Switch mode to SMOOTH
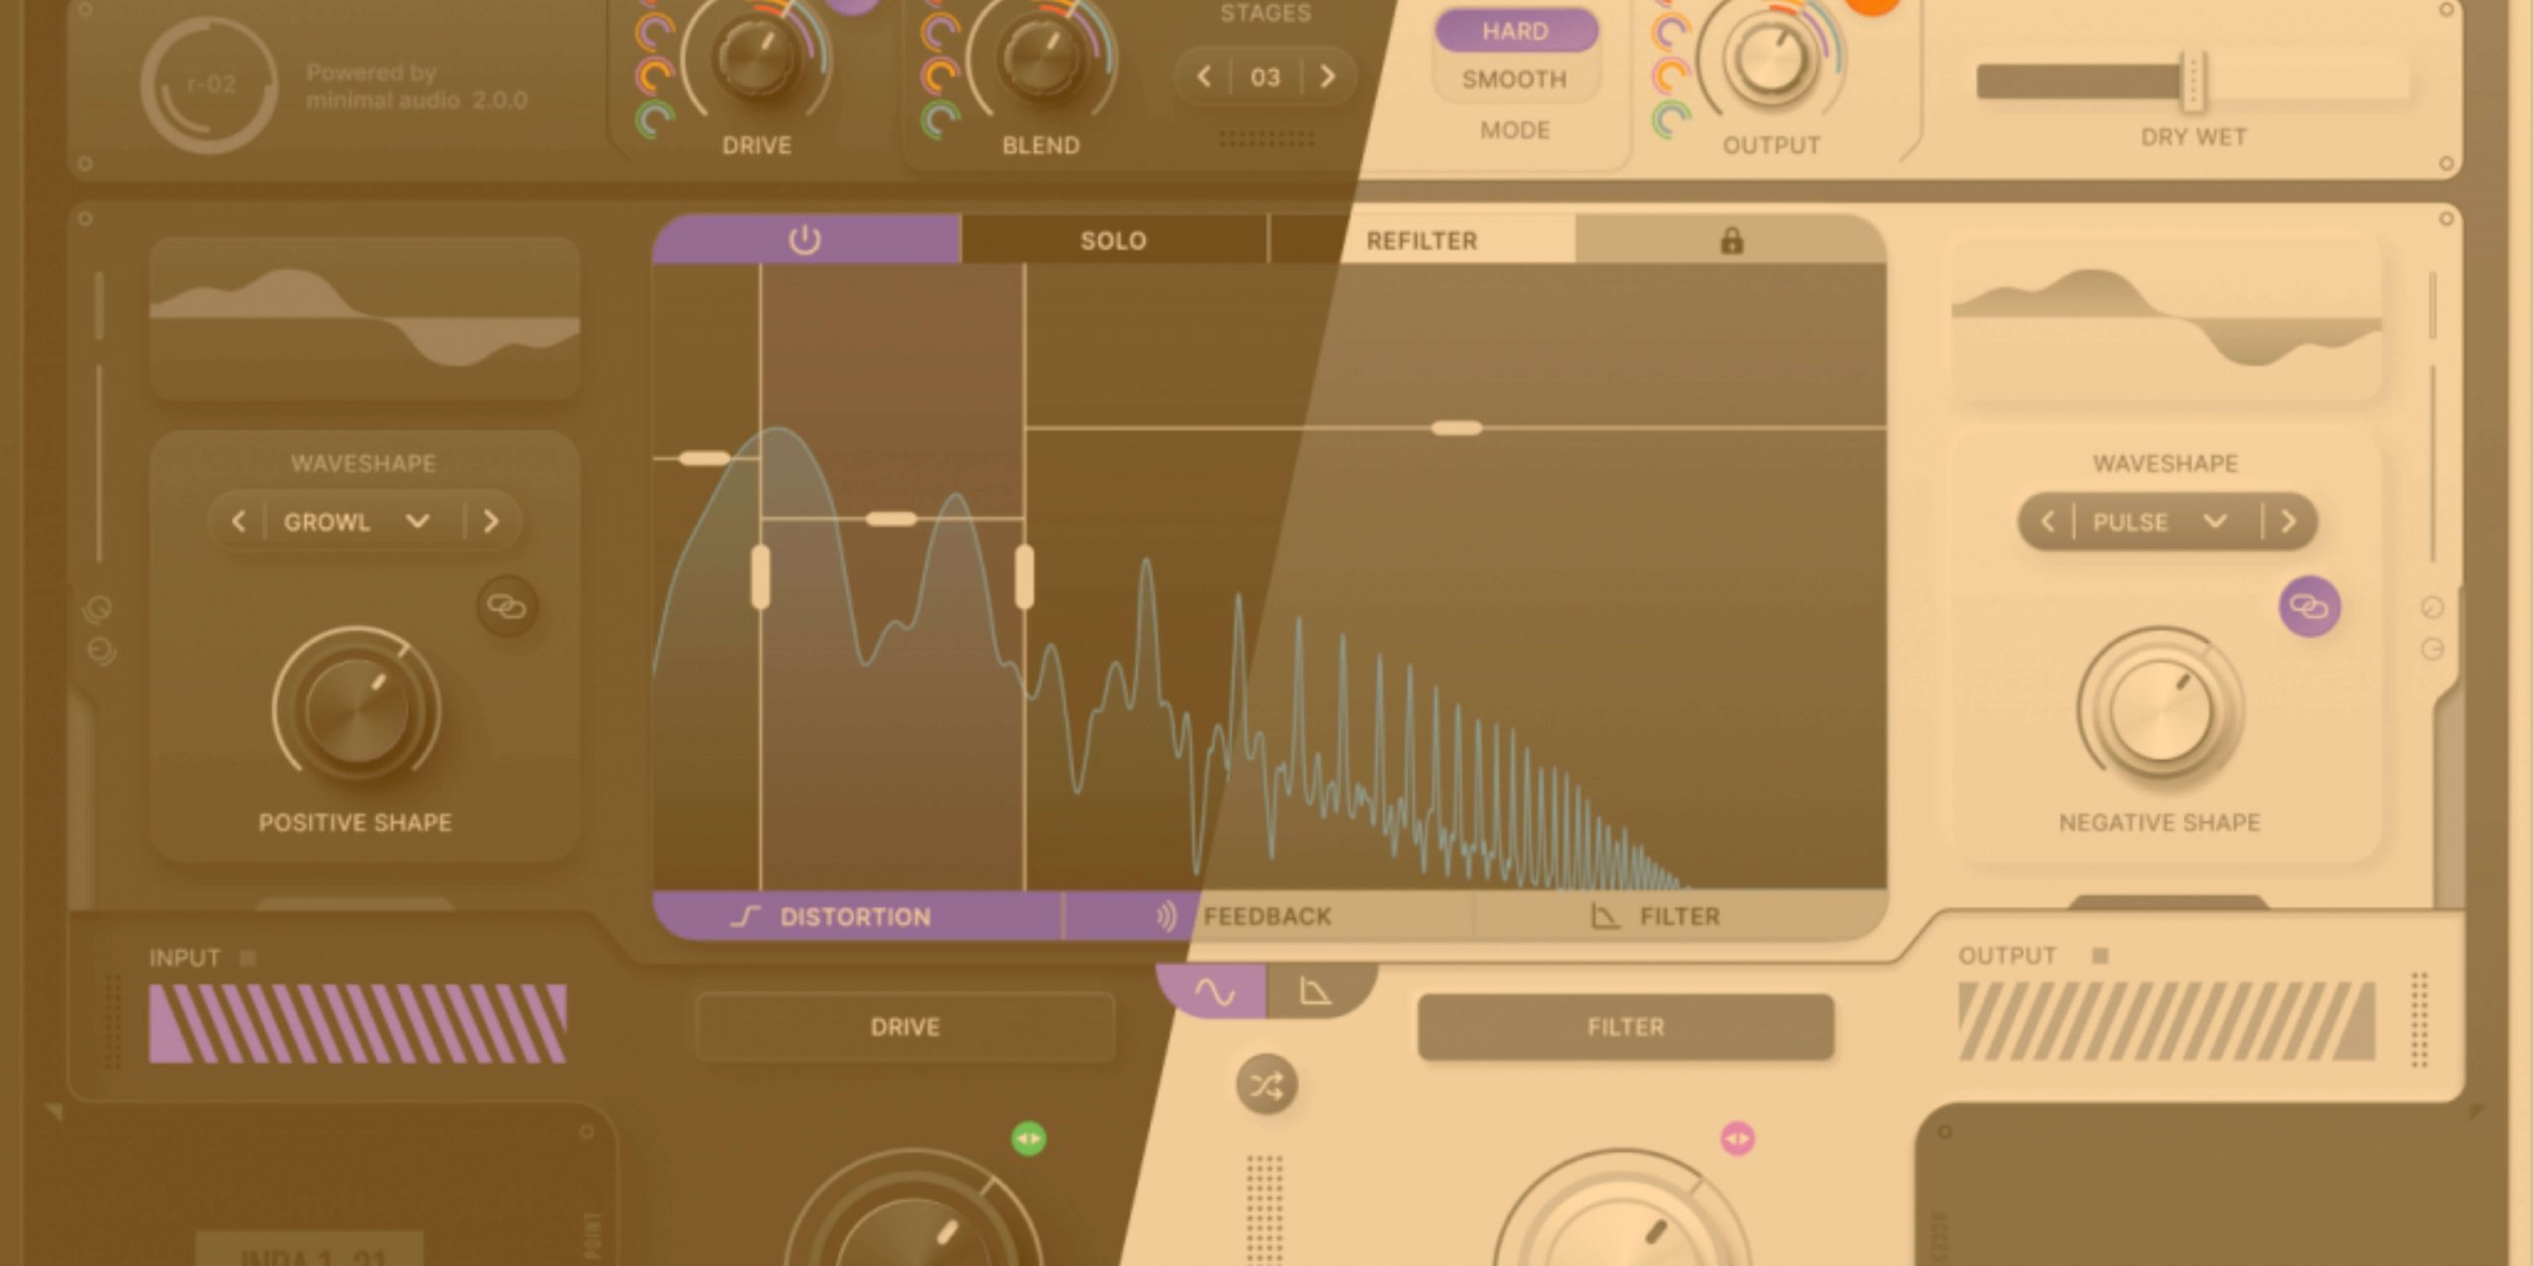The image size is (2533, 1266). point(1515,79)
